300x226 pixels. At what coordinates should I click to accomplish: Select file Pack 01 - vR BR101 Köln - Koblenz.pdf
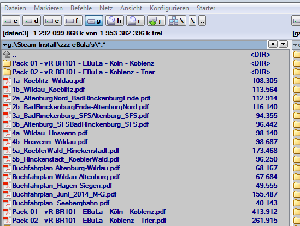point(89,212)
